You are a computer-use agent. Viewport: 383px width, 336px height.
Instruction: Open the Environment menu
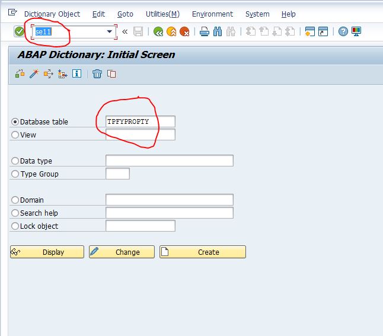(212, 14)
